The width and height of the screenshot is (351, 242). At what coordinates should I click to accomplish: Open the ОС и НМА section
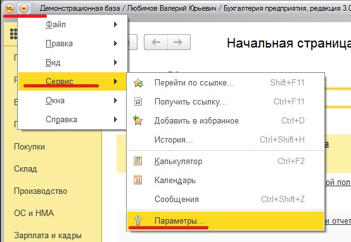[34, 213]
